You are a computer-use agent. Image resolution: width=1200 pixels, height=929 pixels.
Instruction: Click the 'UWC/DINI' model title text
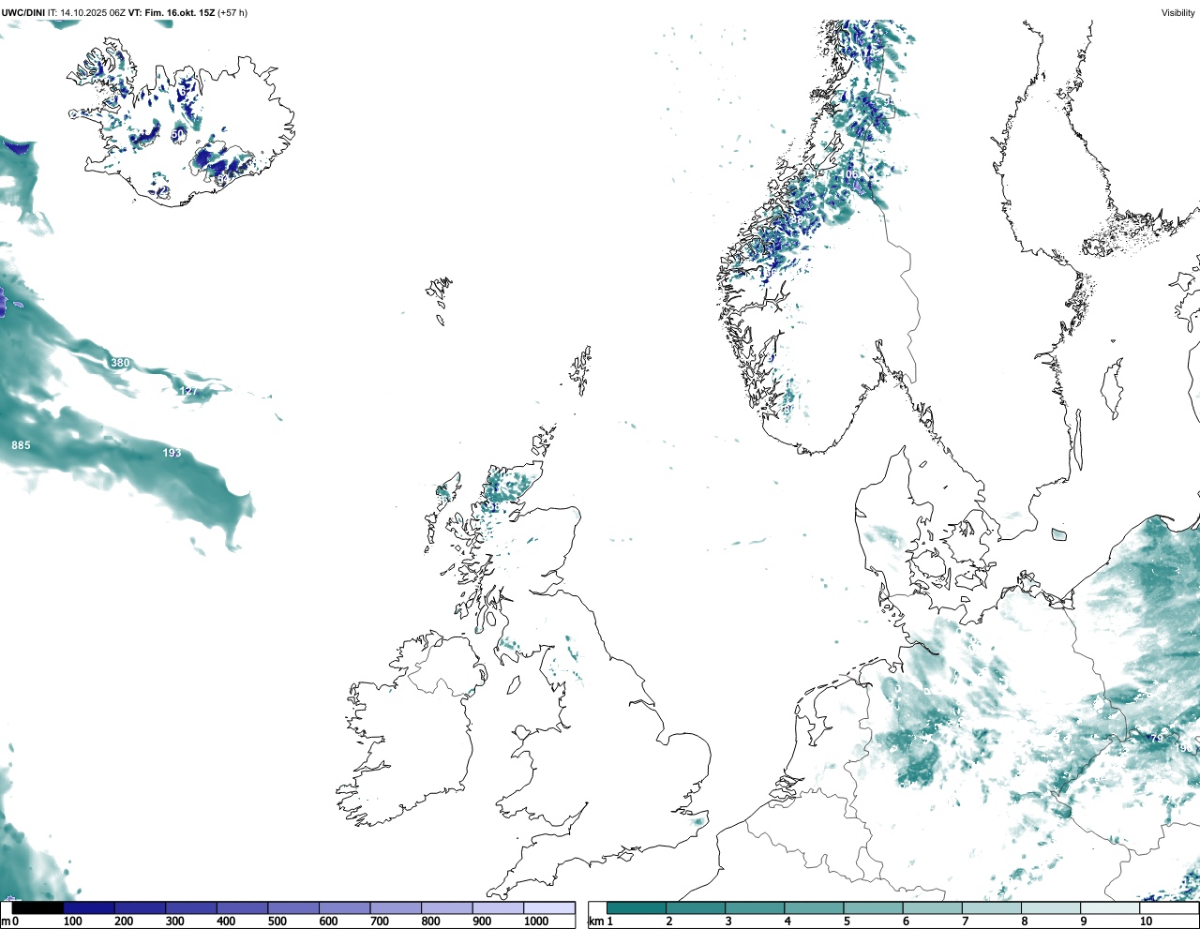23,12
